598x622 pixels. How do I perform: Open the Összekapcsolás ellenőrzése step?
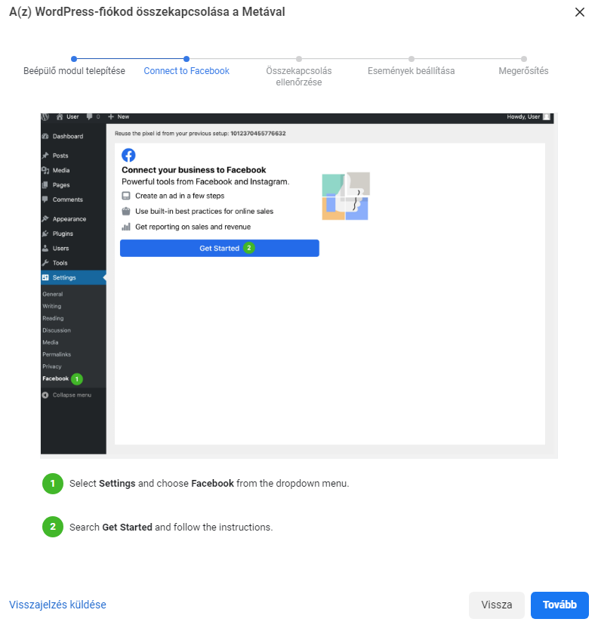(299, 76)
